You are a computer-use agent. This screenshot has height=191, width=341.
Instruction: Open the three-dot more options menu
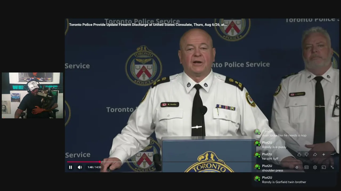coord(332,154)
